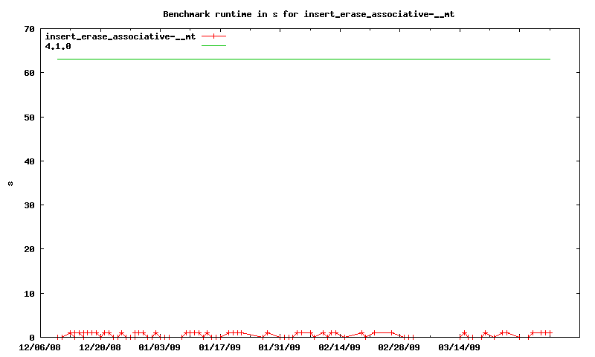The width and height of the screenshot is (595, 357).
Task: Click the 12/06/08 date label
Action: point(40,347)
